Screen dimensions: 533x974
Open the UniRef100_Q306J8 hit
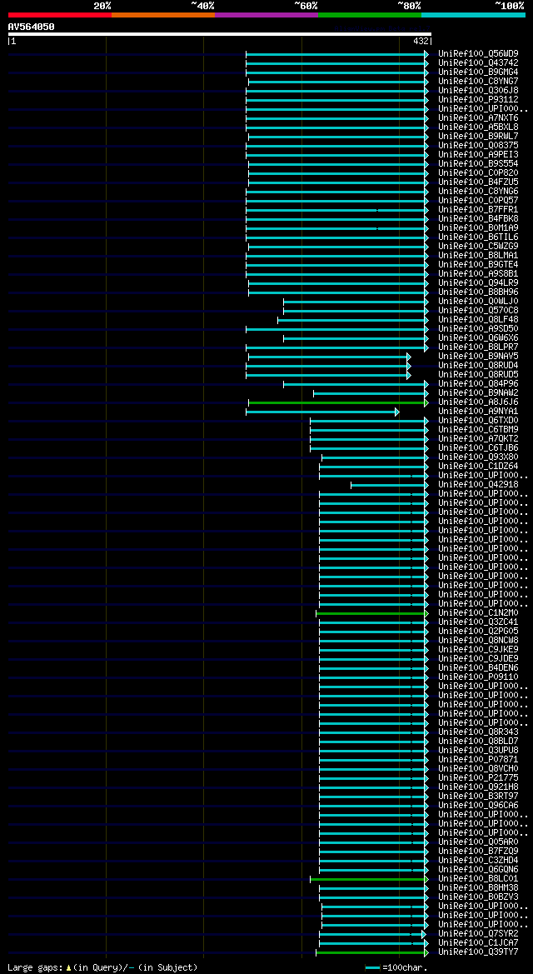(x=478, y=91)
